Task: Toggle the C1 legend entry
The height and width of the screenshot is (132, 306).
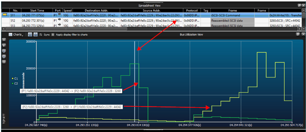Action: (x=15, y=79)
